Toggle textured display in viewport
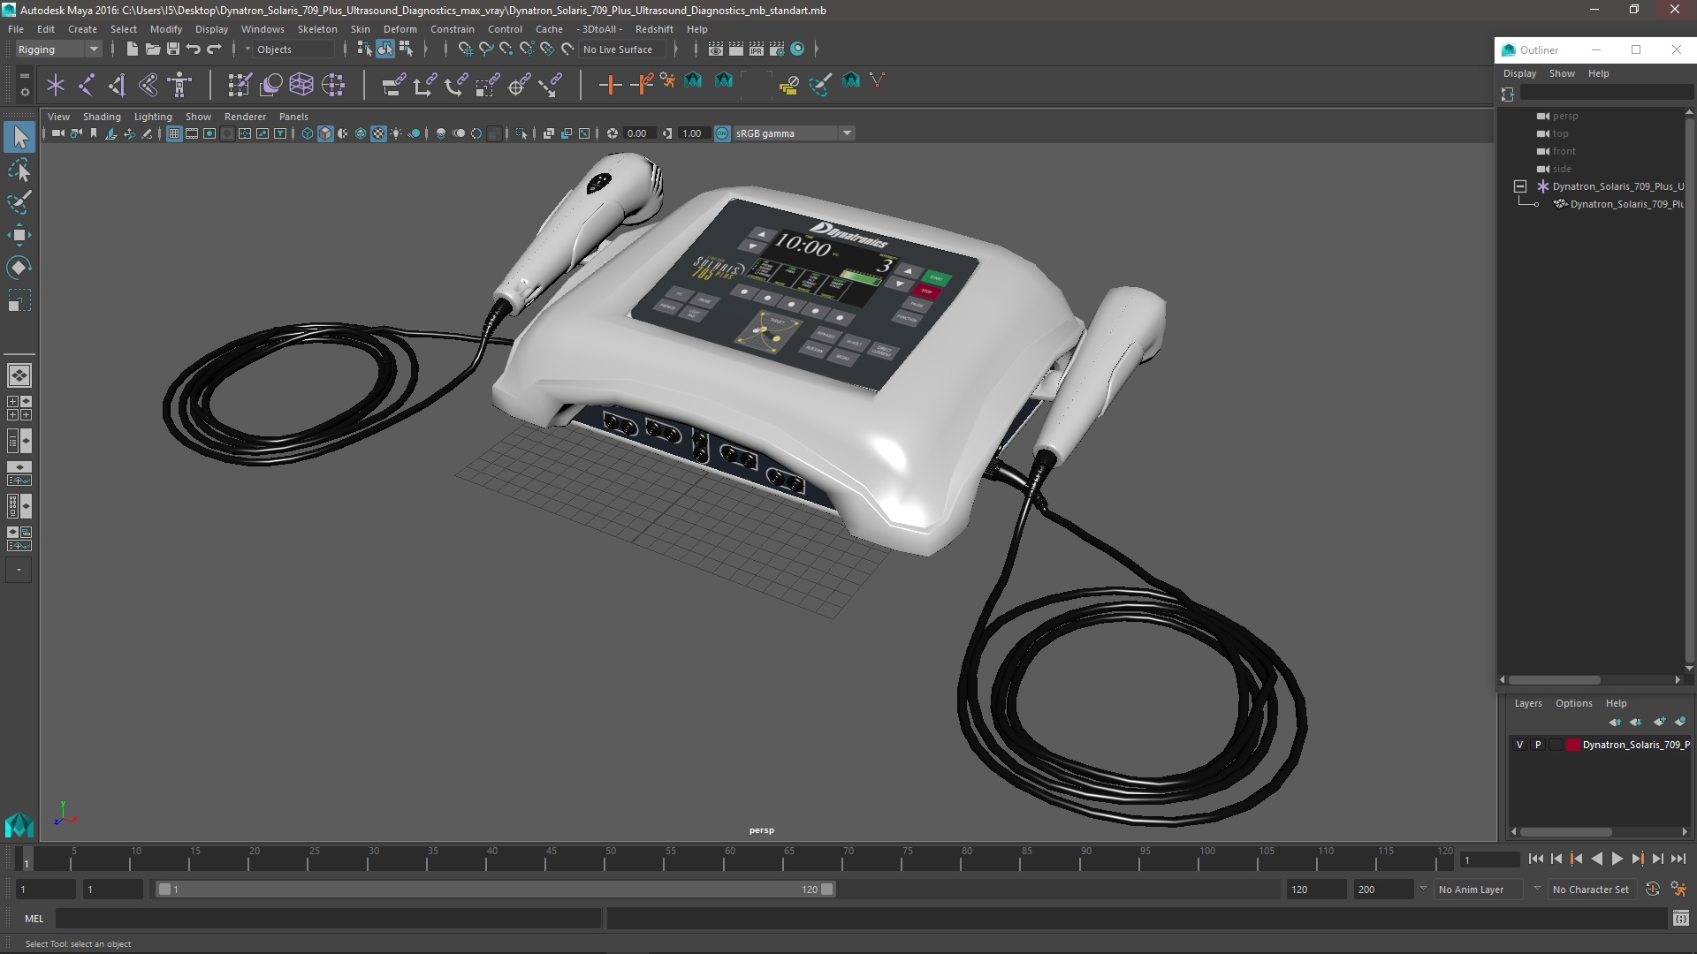Image resolution: width=1697 pixels, height=954 pixels. tap(378, 133)
